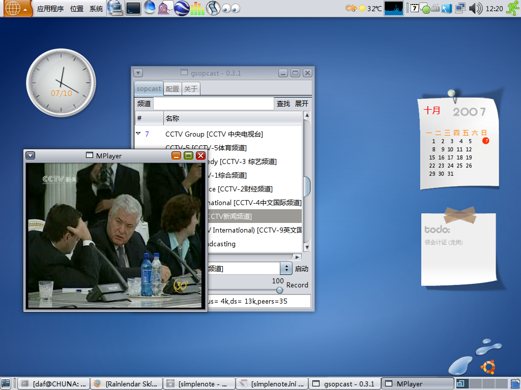
Task: Open the 位置 menu
Action: tap(77, 9)
